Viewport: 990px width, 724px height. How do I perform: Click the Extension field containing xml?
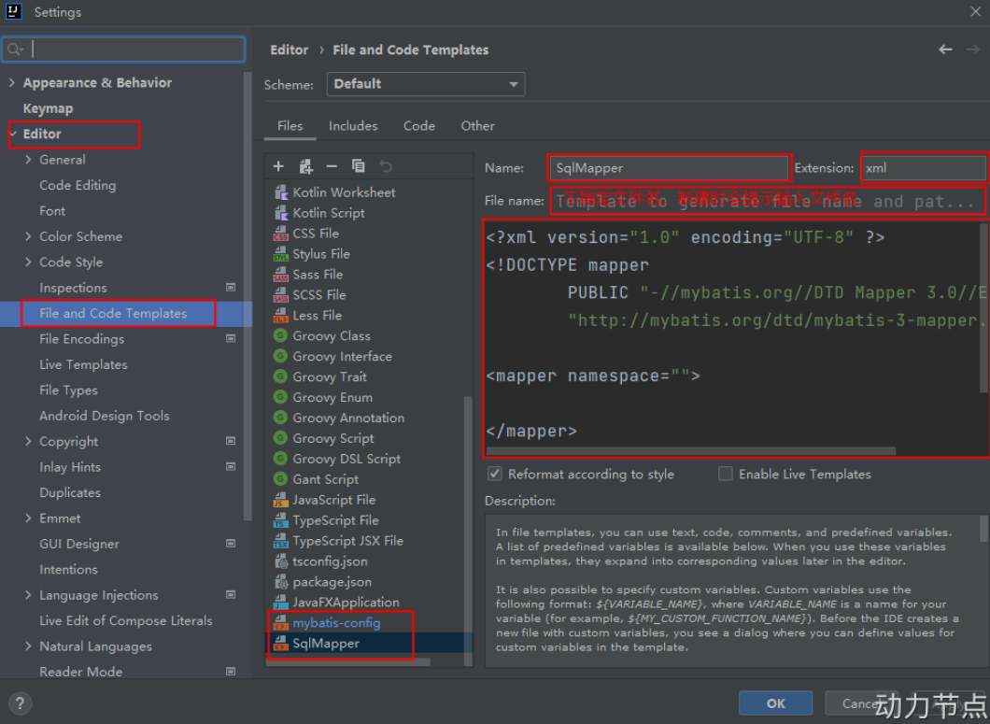923,168
